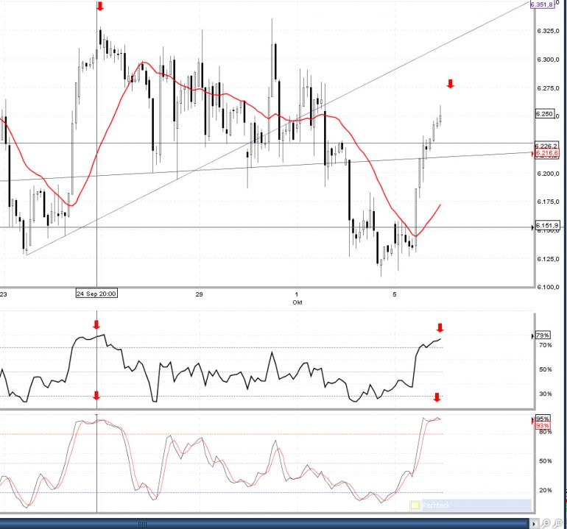This screenshot has width=567, height=529.
Task: Click the RSI 70% axis label
Action: [x=546, y=346]
